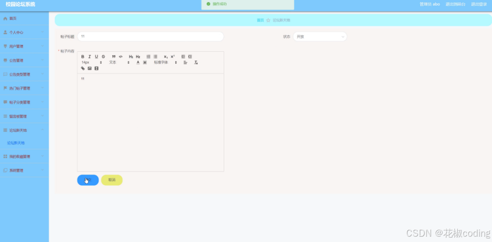Create a bulleted list
492x242 pixels.
coord(155,57)
